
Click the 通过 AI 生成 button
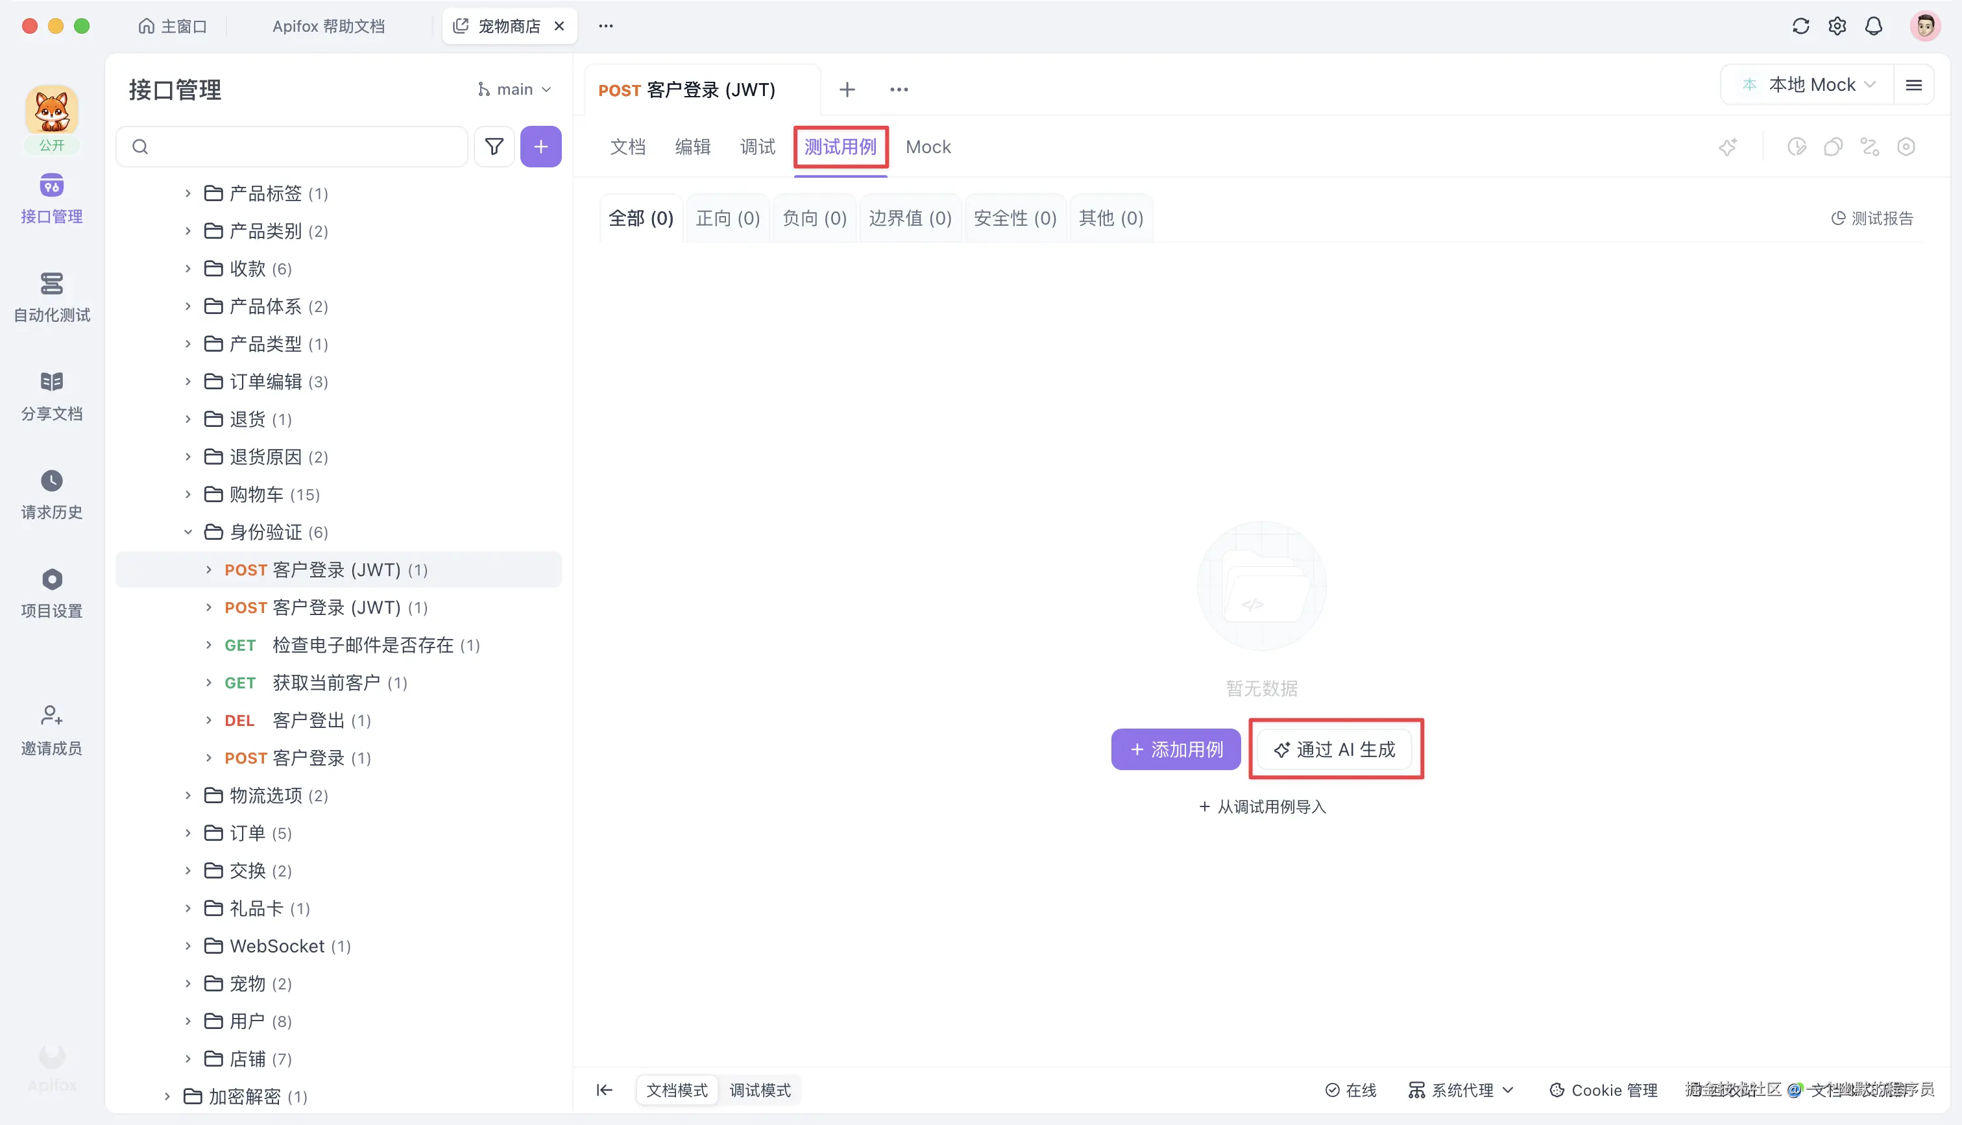point(1335,749)
